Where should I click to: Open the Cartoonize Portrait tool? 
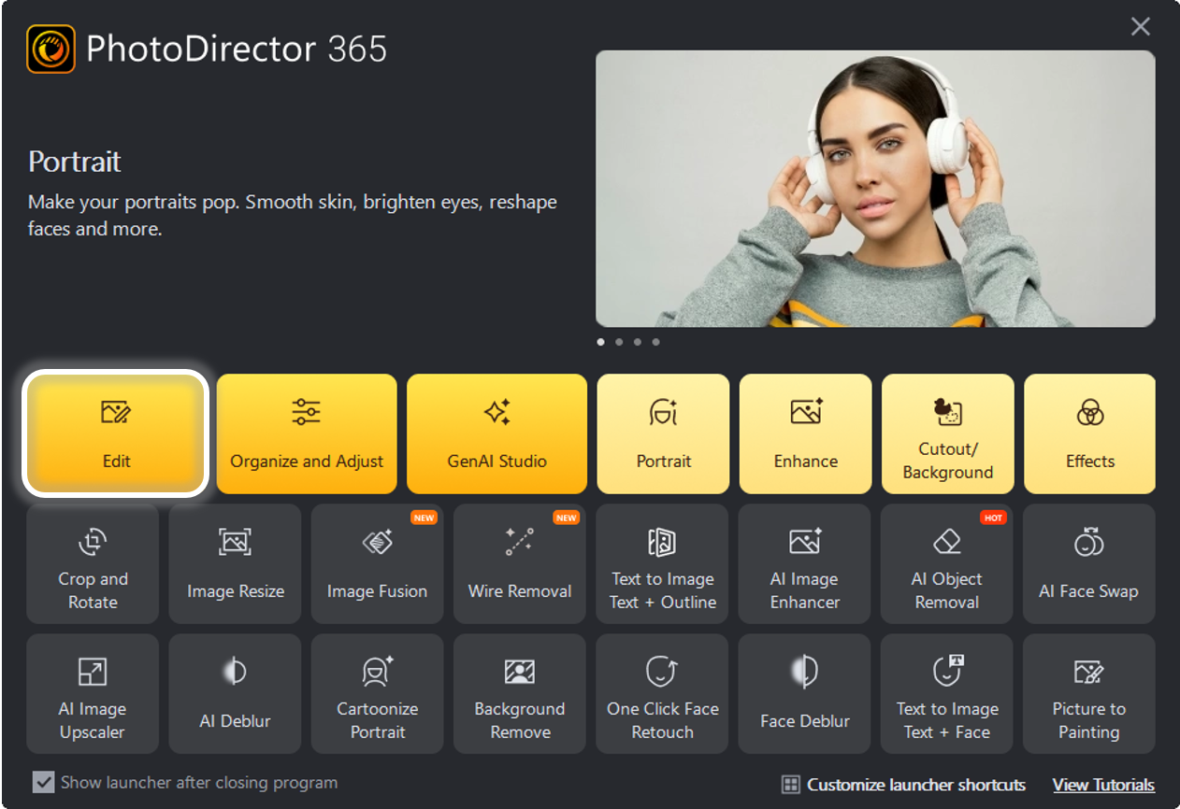click(378, 693)
